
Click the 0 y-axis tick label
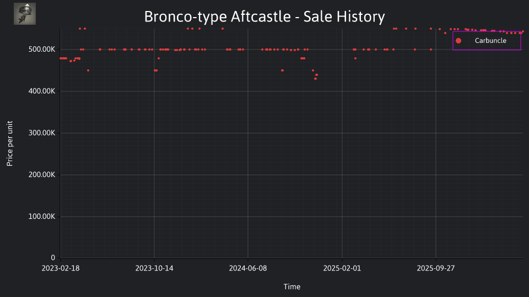pos(53,258)
